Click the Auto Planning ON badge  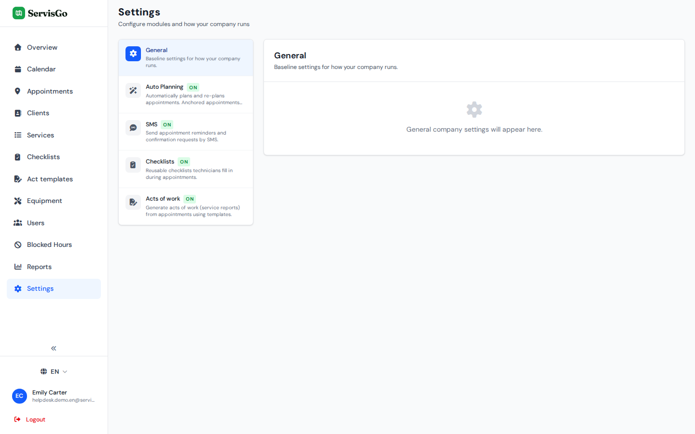pyautogui.click(x=193, y=87)
